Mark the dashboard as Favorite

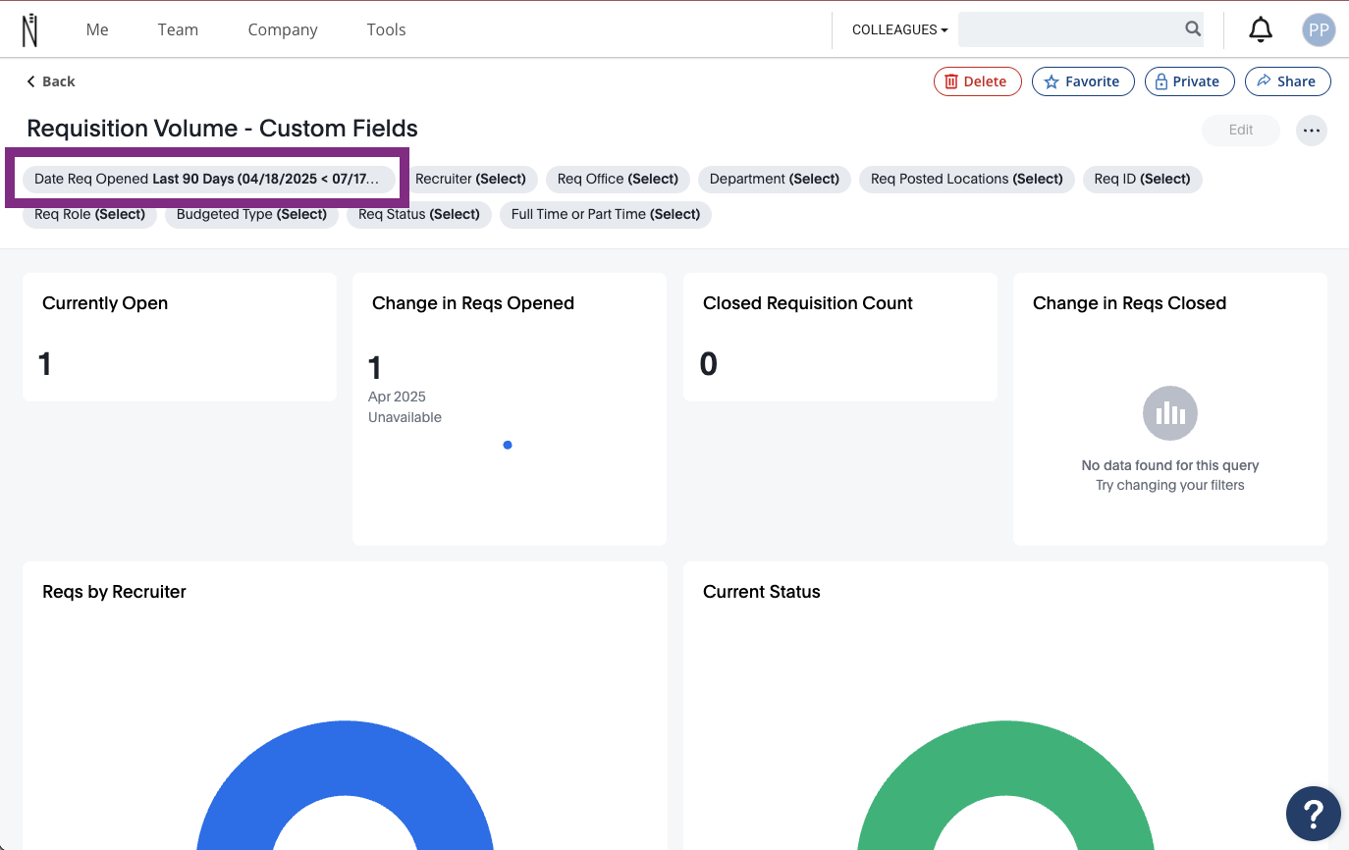pyautogui.click(x=1083, y=81)
